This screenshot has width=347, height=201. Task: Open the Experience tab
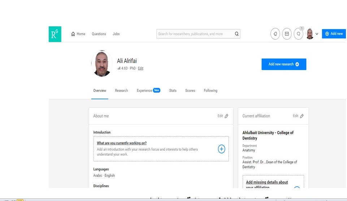point(144,91)
